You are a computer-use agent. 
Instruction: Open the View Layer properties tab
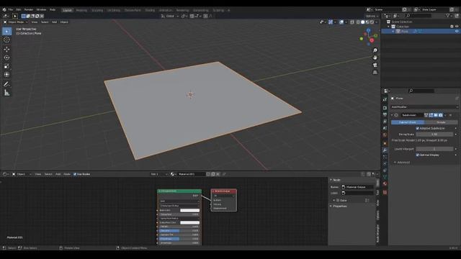click(385, 122)
